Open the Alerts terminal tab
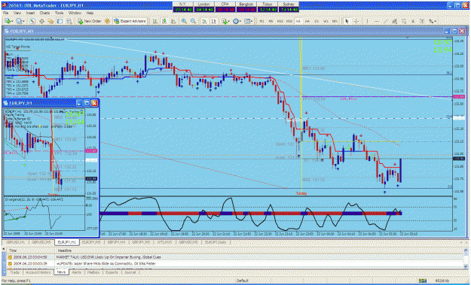The image size is (471, 285). click(x=77, y=272)
